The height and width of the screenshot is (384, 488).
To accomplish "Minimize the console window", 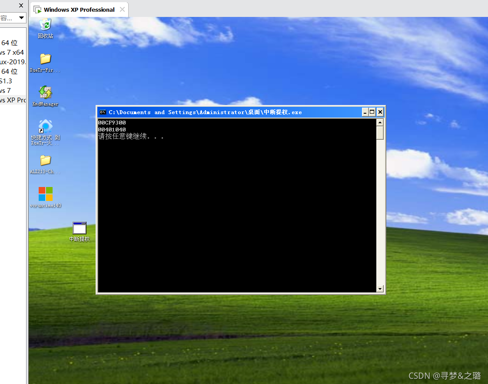I will [x=365, y=112].
